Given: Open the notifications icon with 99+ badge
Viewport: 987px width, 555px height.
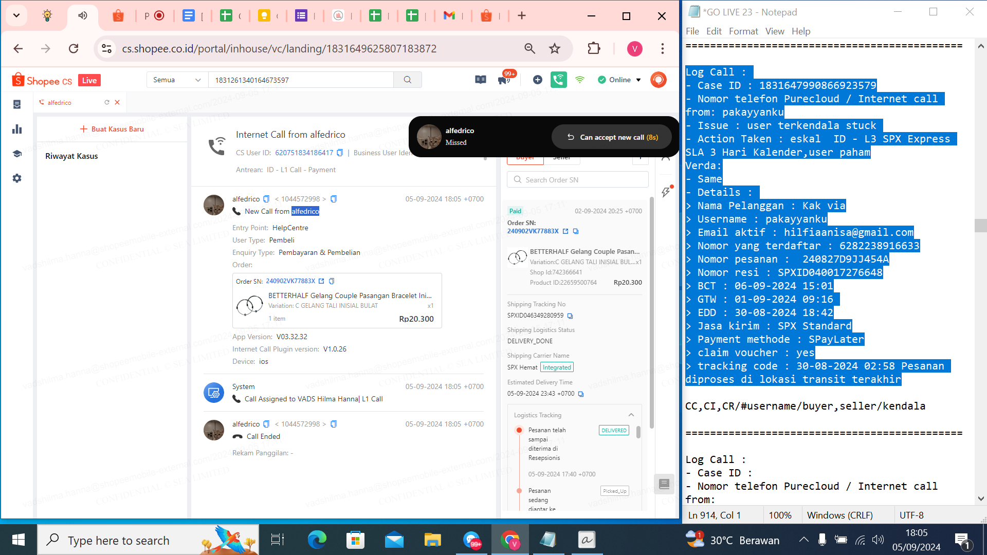Looking at the screenshot, I should tap(504, 80).
